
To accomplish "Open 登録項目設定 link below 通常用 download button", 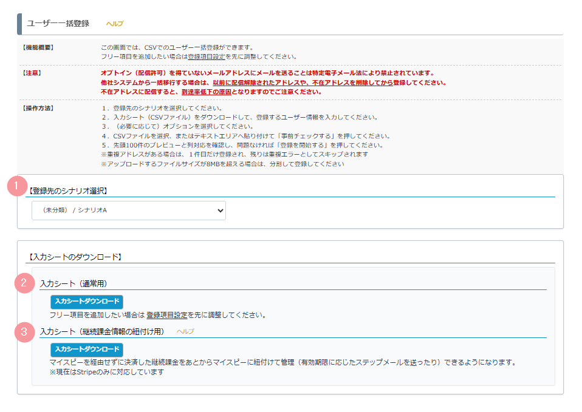I will pyautogui.click(x=166, y=316).
